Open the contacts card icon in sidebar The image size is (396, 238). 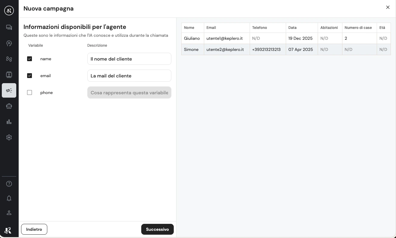pyautogui.click(x=9, y=75)
